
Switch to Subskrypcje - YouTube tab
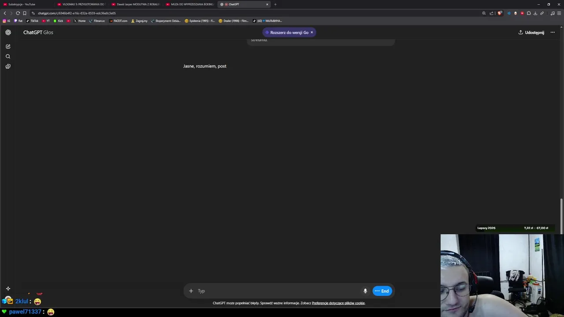(x=26, y=4)
